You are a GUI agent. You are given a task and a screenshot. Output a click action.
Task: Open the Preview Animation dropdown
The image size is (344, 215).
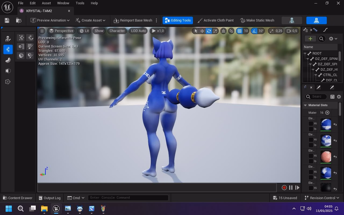pos(50,20)
